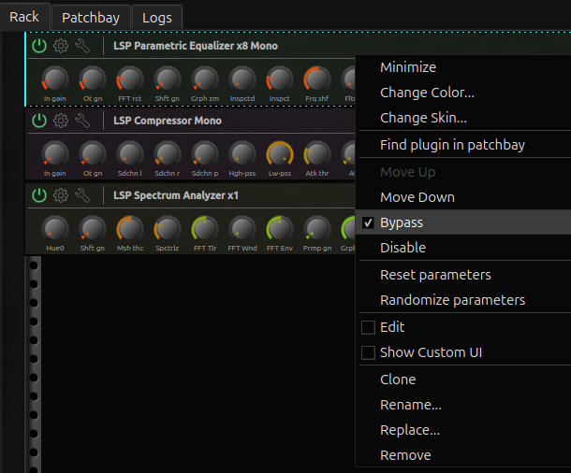The width and height of the screenshot is (571, 473).
Task: Click the Inspctd knob
Action: pyautogui.click(x=242, y=79)
